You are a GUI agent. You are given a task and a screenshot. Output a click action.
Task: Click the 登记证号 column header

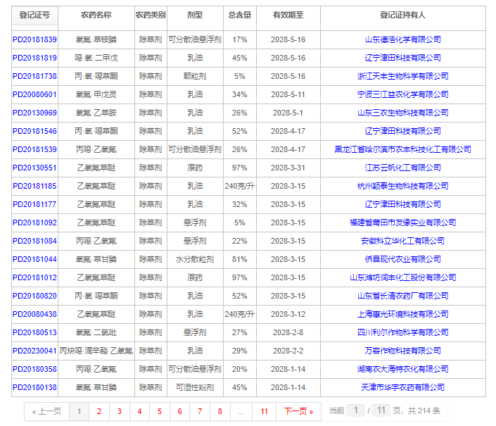34,15
